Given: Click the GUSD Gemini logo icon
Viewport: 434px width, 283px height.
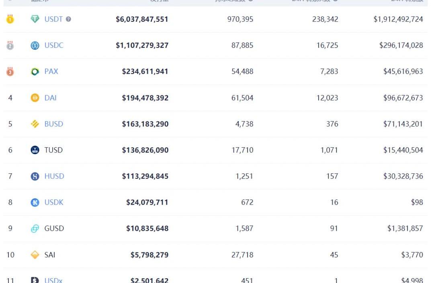Looking at the screenshot, I should [x=35, y=228].
